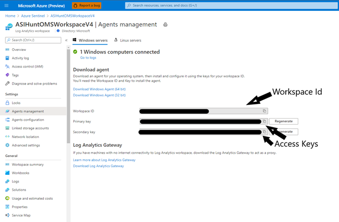Click Download Log Analytics Gateway link

tap(98, 166)
